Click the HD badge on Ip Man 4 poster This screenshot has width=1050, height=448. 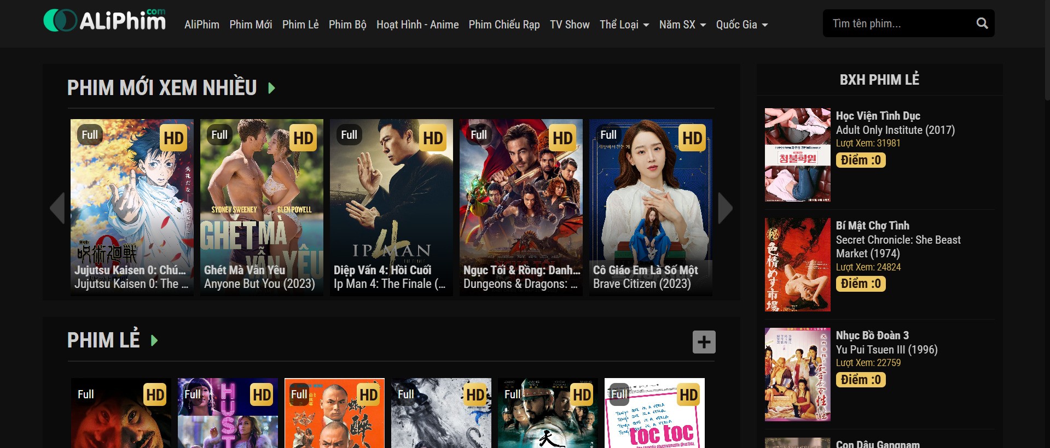[433, 138]
